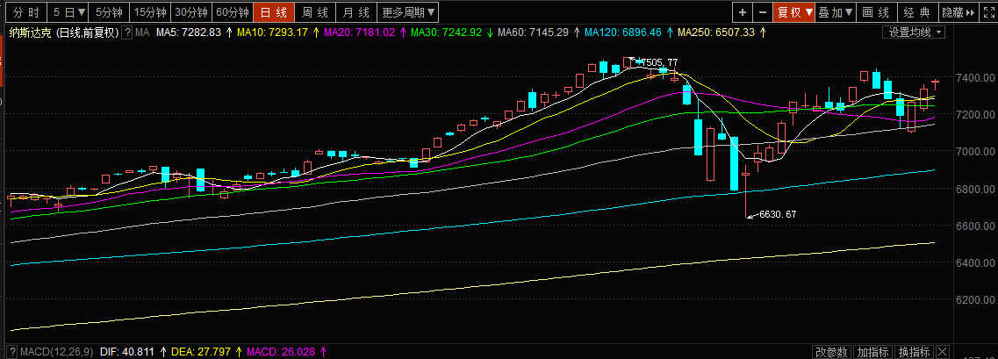
Task: Click MACD(12,26,9) indicator label
Action: (x=57, y=352)
